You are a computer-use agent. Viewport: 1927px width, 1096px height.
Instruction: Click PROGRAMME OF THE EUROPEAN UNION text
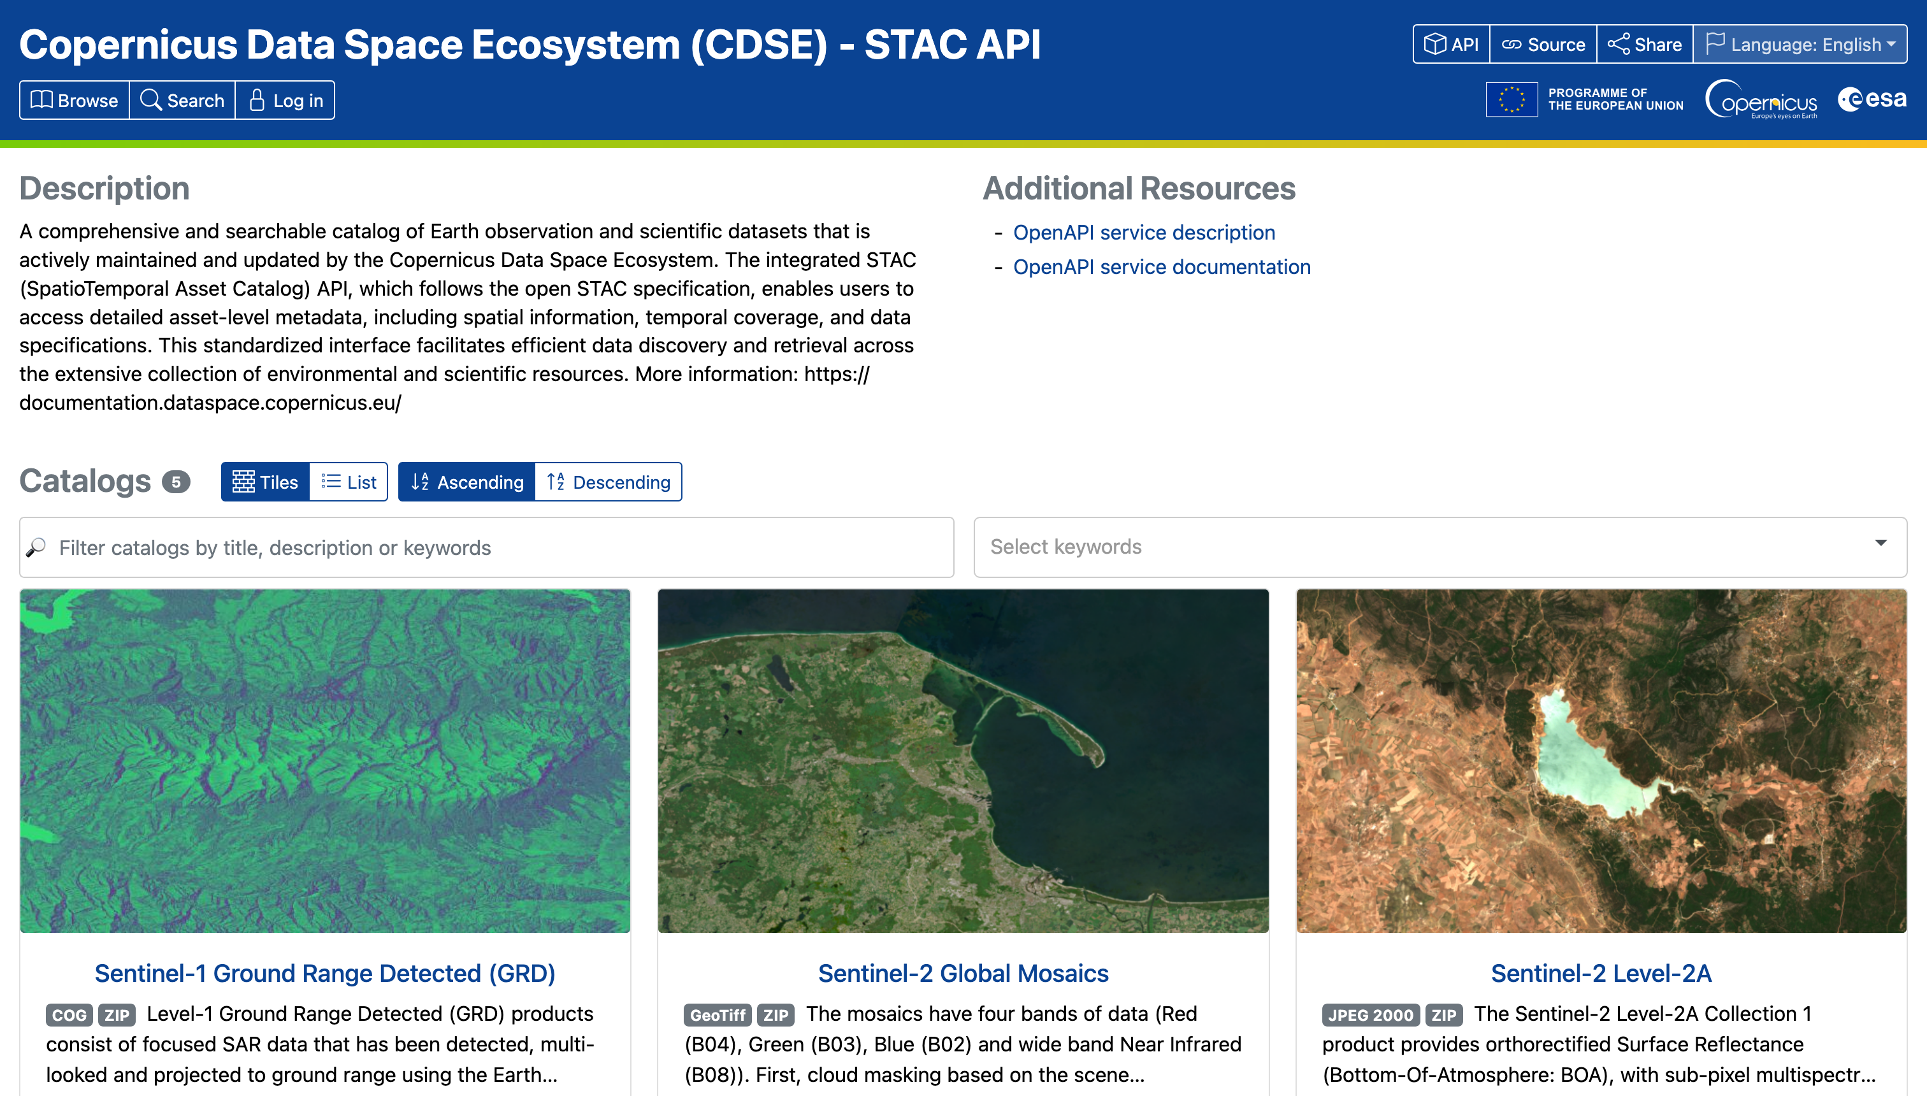1615,99
